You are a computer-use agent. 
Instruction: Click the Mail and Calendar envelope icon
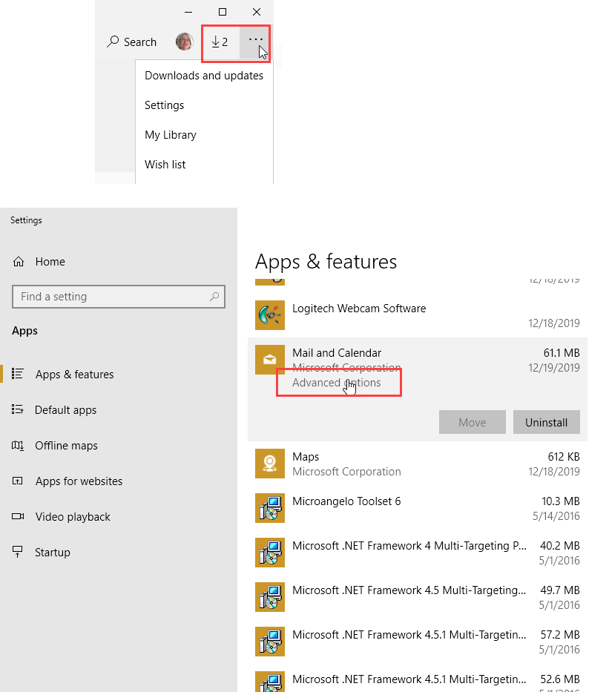tap(270, 360)
